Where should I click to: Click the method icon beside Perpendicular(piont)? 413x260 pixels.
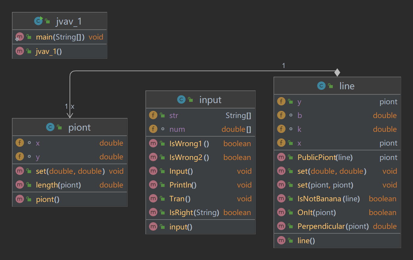click(x=281, y=226)
